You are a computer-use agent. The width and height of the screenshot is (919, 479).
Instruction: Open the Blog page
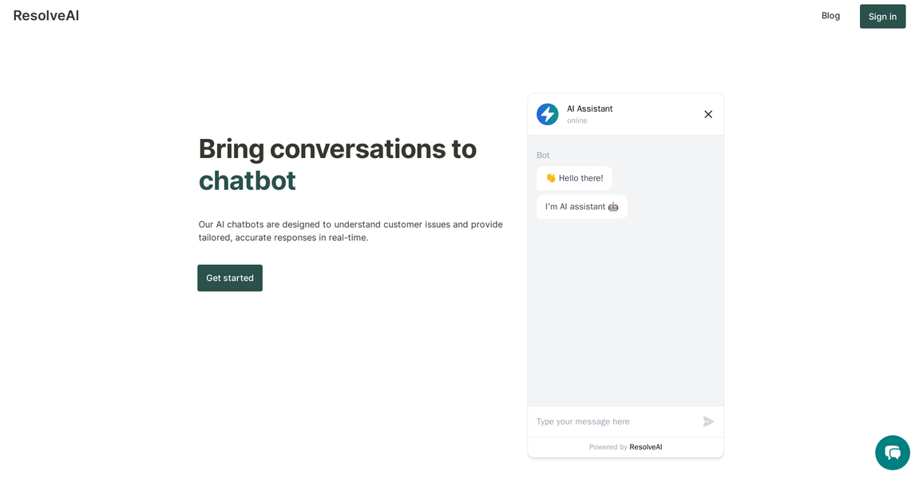(830, 15)
